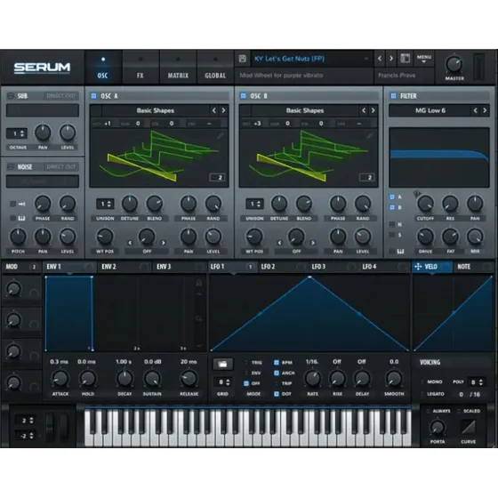Click the OSC B wavetable edit pencil
Screen dimensions: 498x498
tap(369, 135)
